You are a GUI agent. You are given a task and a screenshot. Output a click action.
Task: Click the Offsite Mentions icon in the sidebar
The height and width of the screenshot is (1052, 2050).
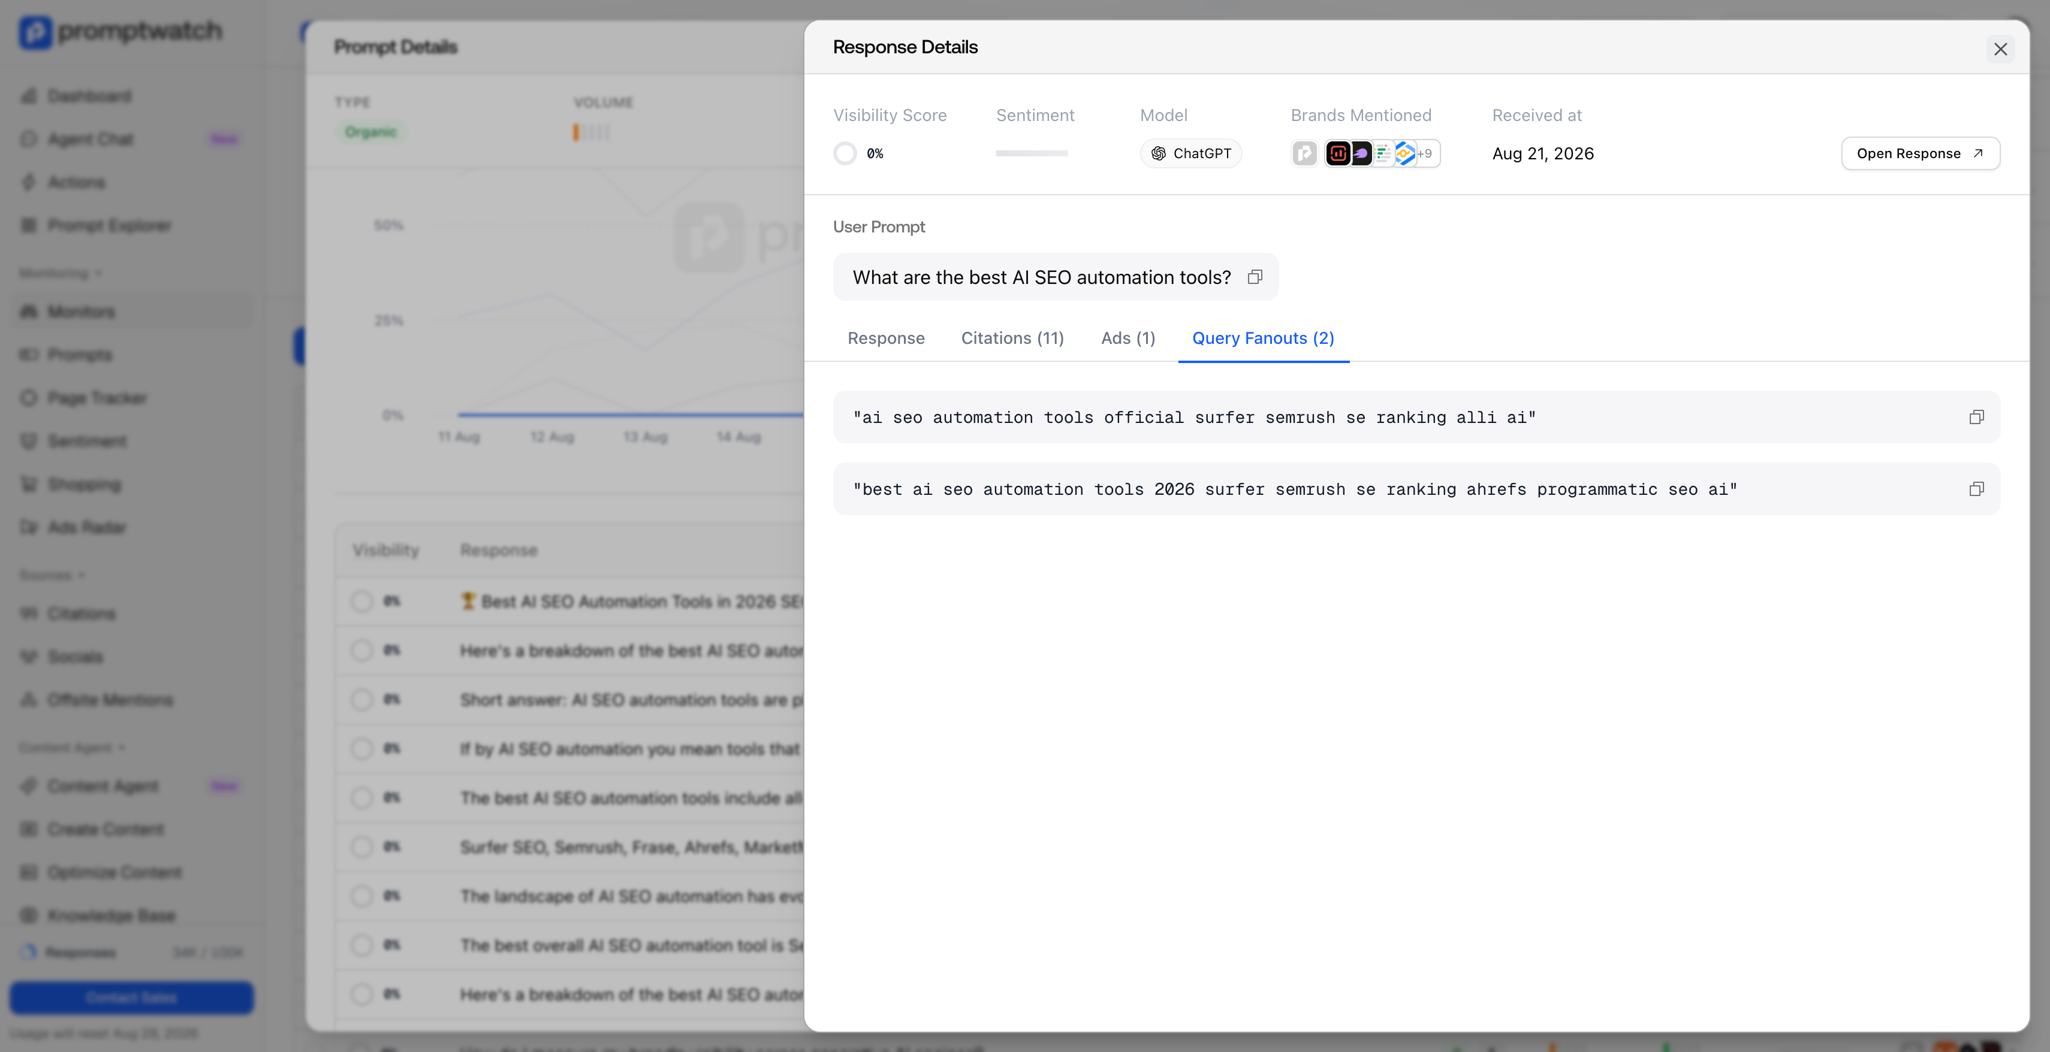click(x=29, y=700)
